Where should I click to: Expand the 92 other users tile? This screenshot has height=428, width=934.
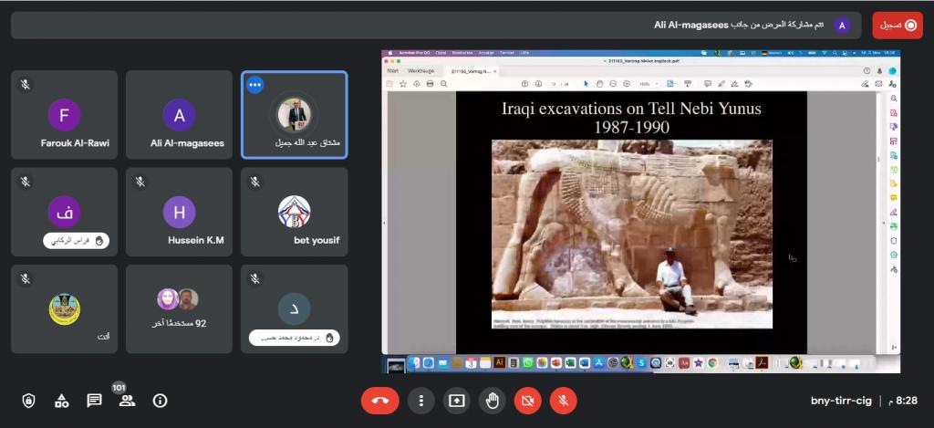point(179,308)
